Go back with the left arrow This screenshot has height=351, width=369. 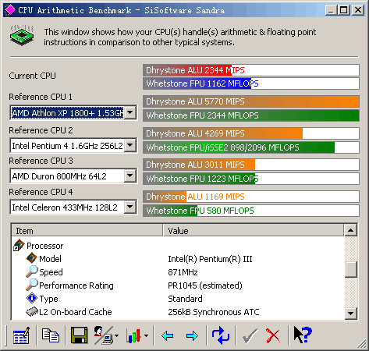[167, 336]
